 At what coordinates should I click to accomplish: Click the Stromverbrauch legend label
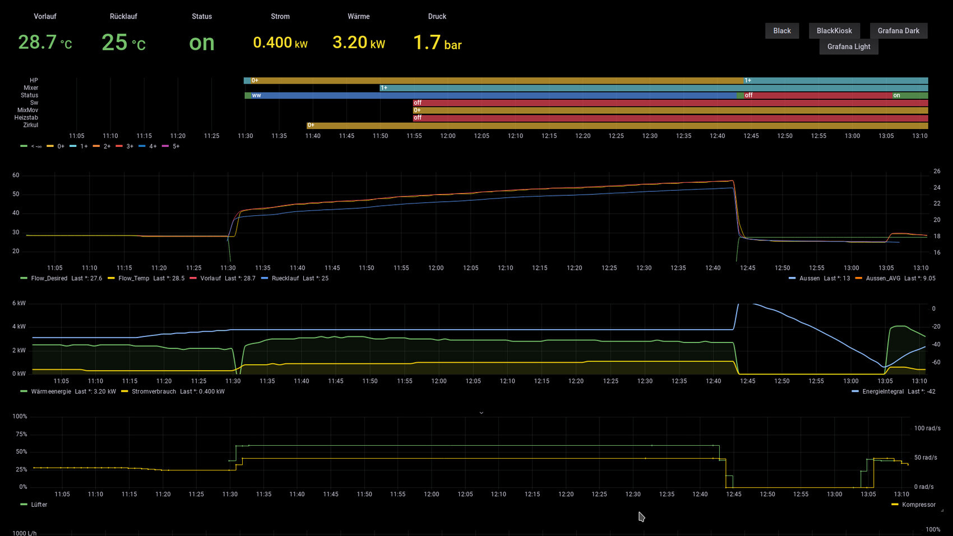click(154, 392)
